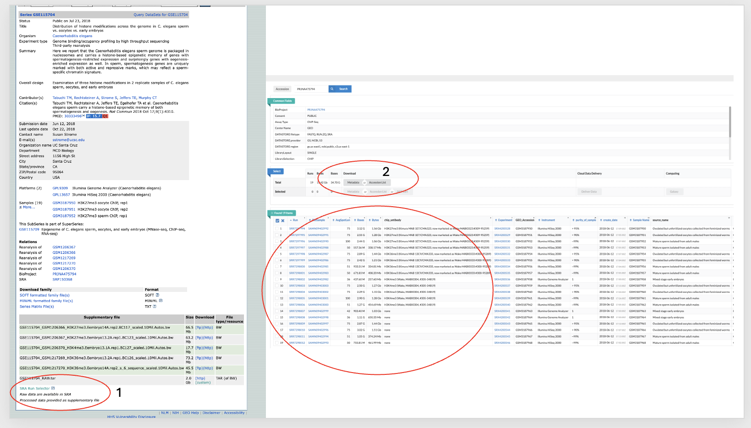The width and height of the screenshot is (751, 428).
Task: Click the help icon beside MINiML format
Action: 160,301
